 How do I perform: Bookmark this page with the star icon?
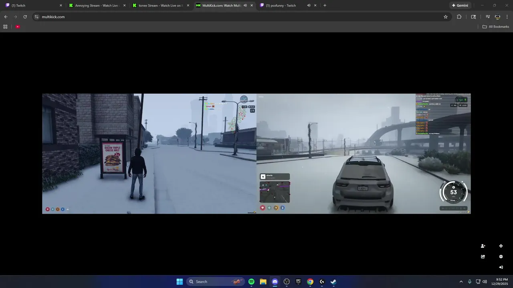(x=446, y=17)
